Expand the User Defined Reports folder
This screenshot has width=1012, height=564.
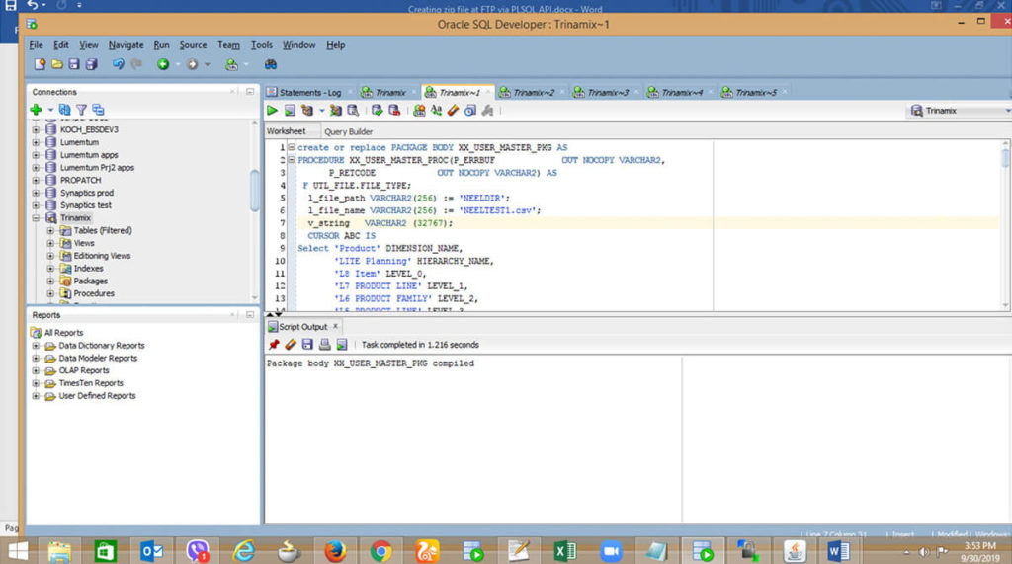coord(37,395)
